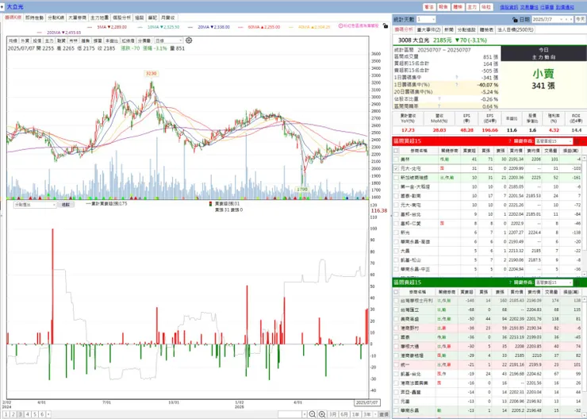Viewport: 587px width, 419px height.
Task: Toggle checkbox for 富邦-台北 row
Action: click(x=396, y=214)
